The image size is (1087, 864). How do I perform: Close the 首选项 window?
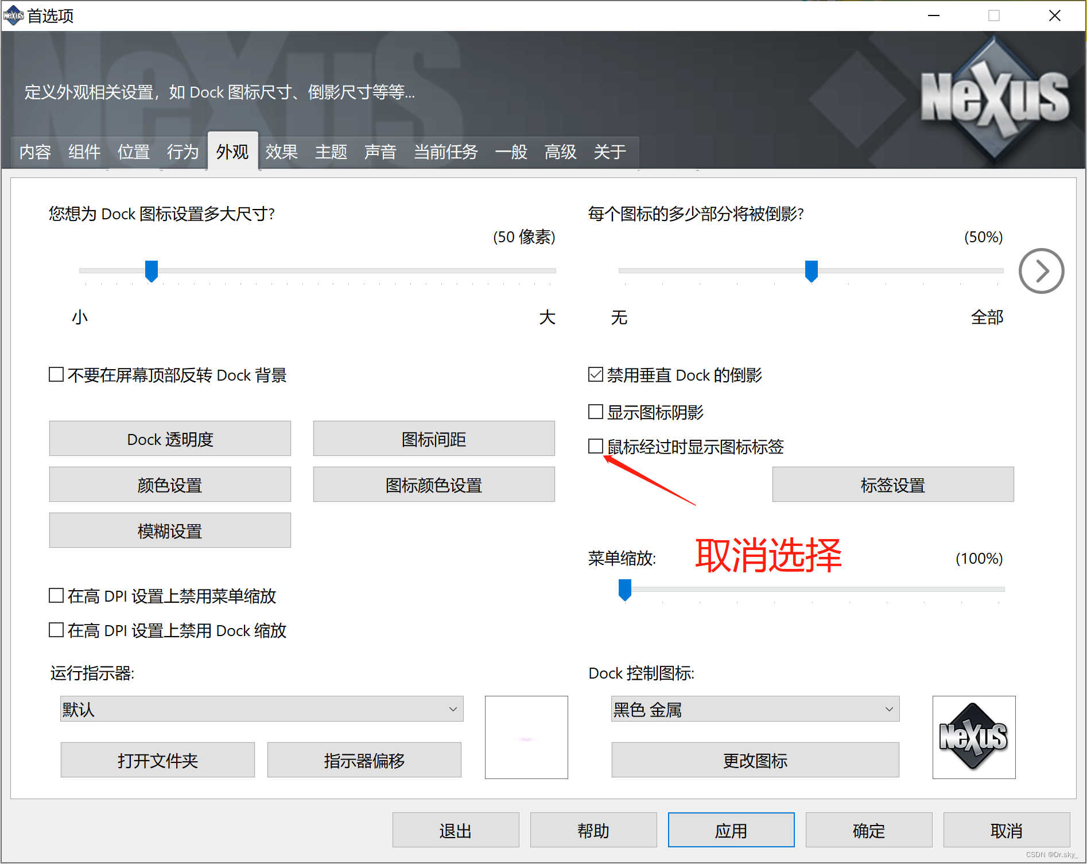1055,16
